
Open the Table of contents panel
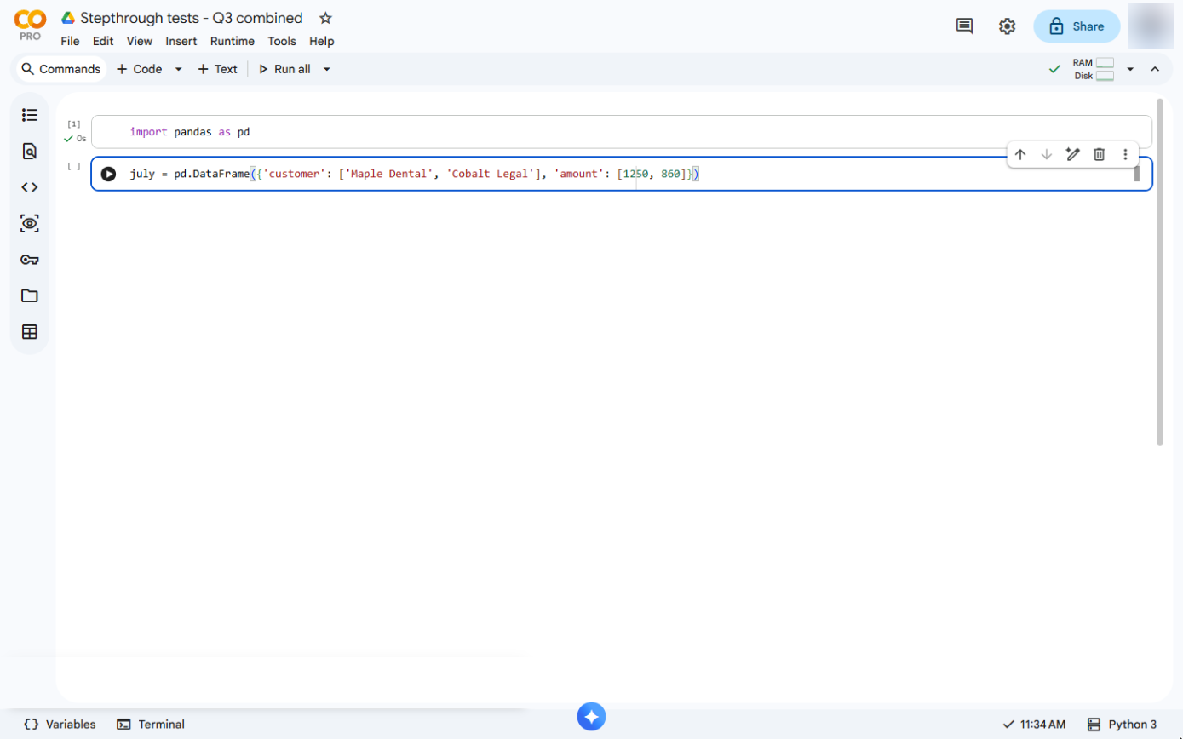pos(30,115)
